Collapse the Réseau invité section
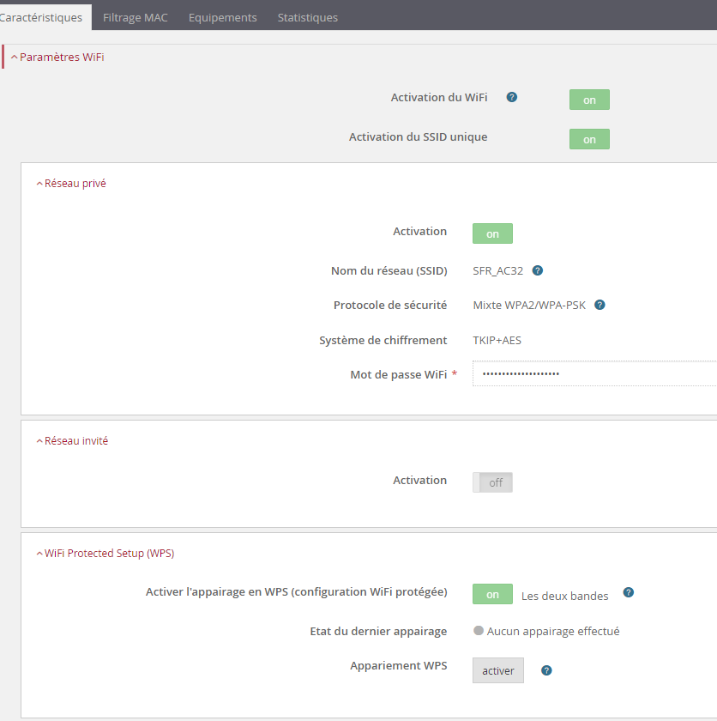Image resolution: width=717 pixels, height=721 pixels. tap(72, 440)
